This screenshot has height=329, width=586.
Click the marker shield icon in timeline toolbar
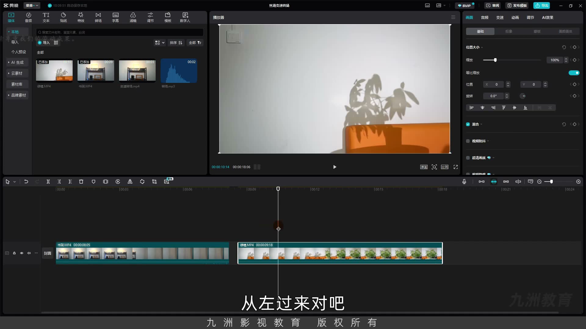93,182
